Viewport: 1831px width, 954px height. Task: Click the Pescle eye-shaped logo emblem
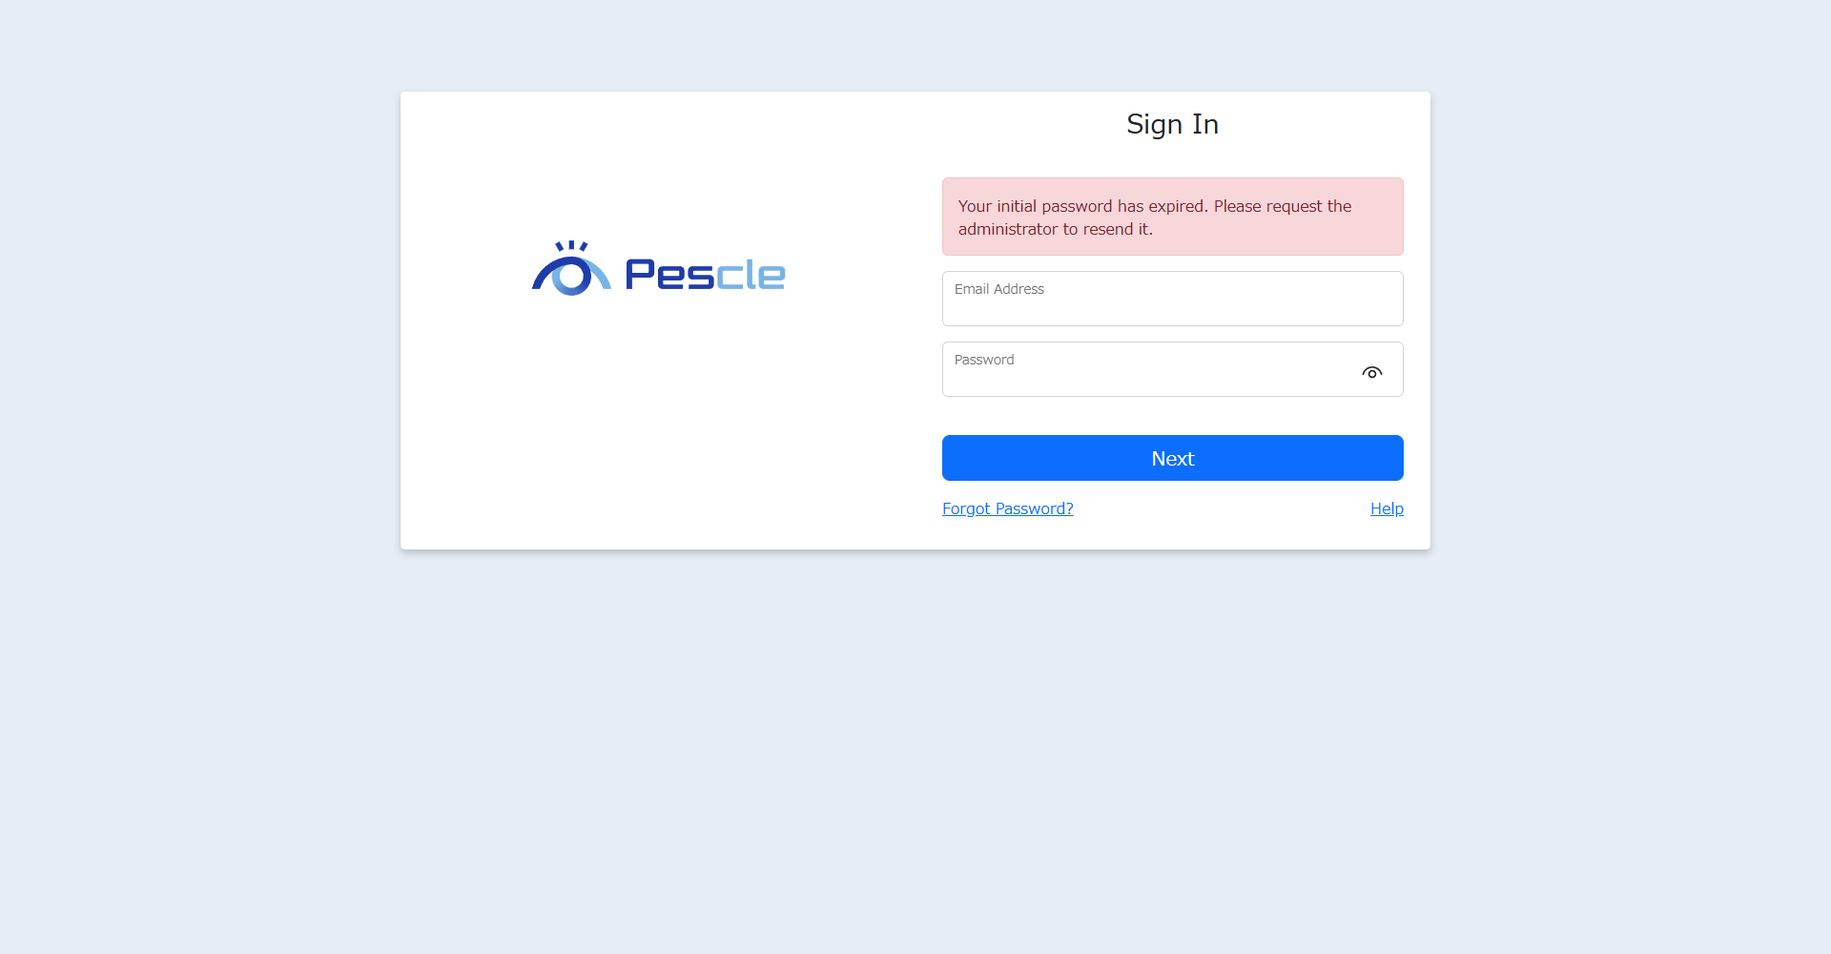click(570, 271)
